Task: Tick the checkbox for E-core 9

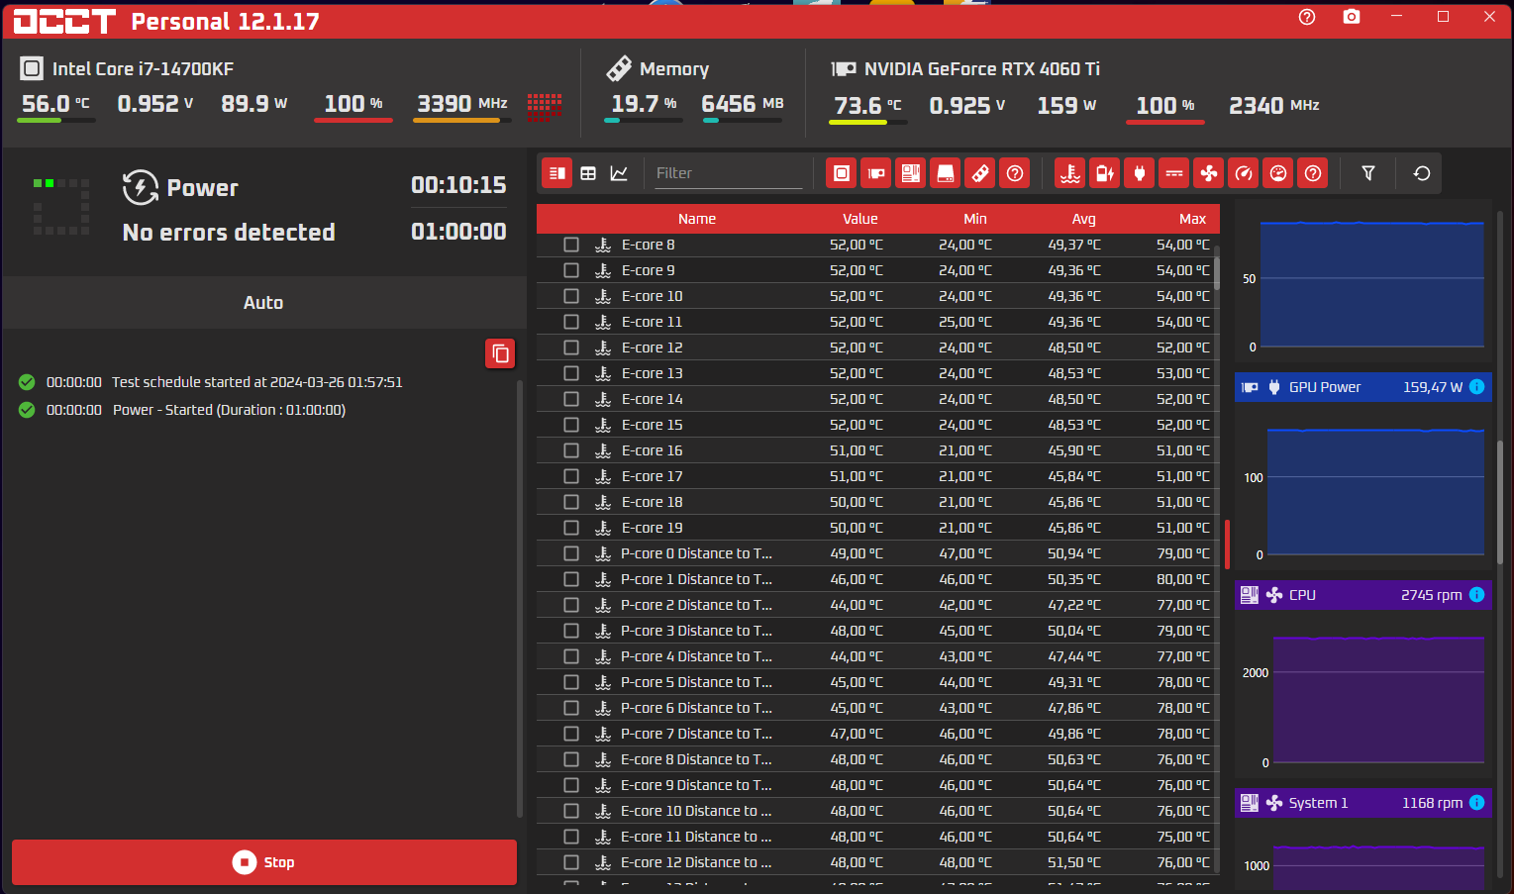Action: (x=571, y=270)
